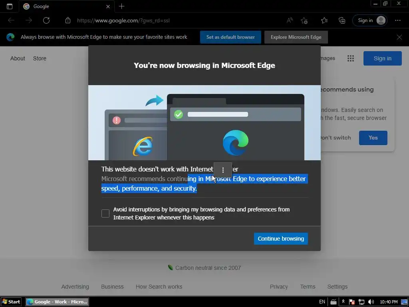Open the text selection mini menu
The width and height of the screenshot is (409, 307).
(x=223, y=170)
